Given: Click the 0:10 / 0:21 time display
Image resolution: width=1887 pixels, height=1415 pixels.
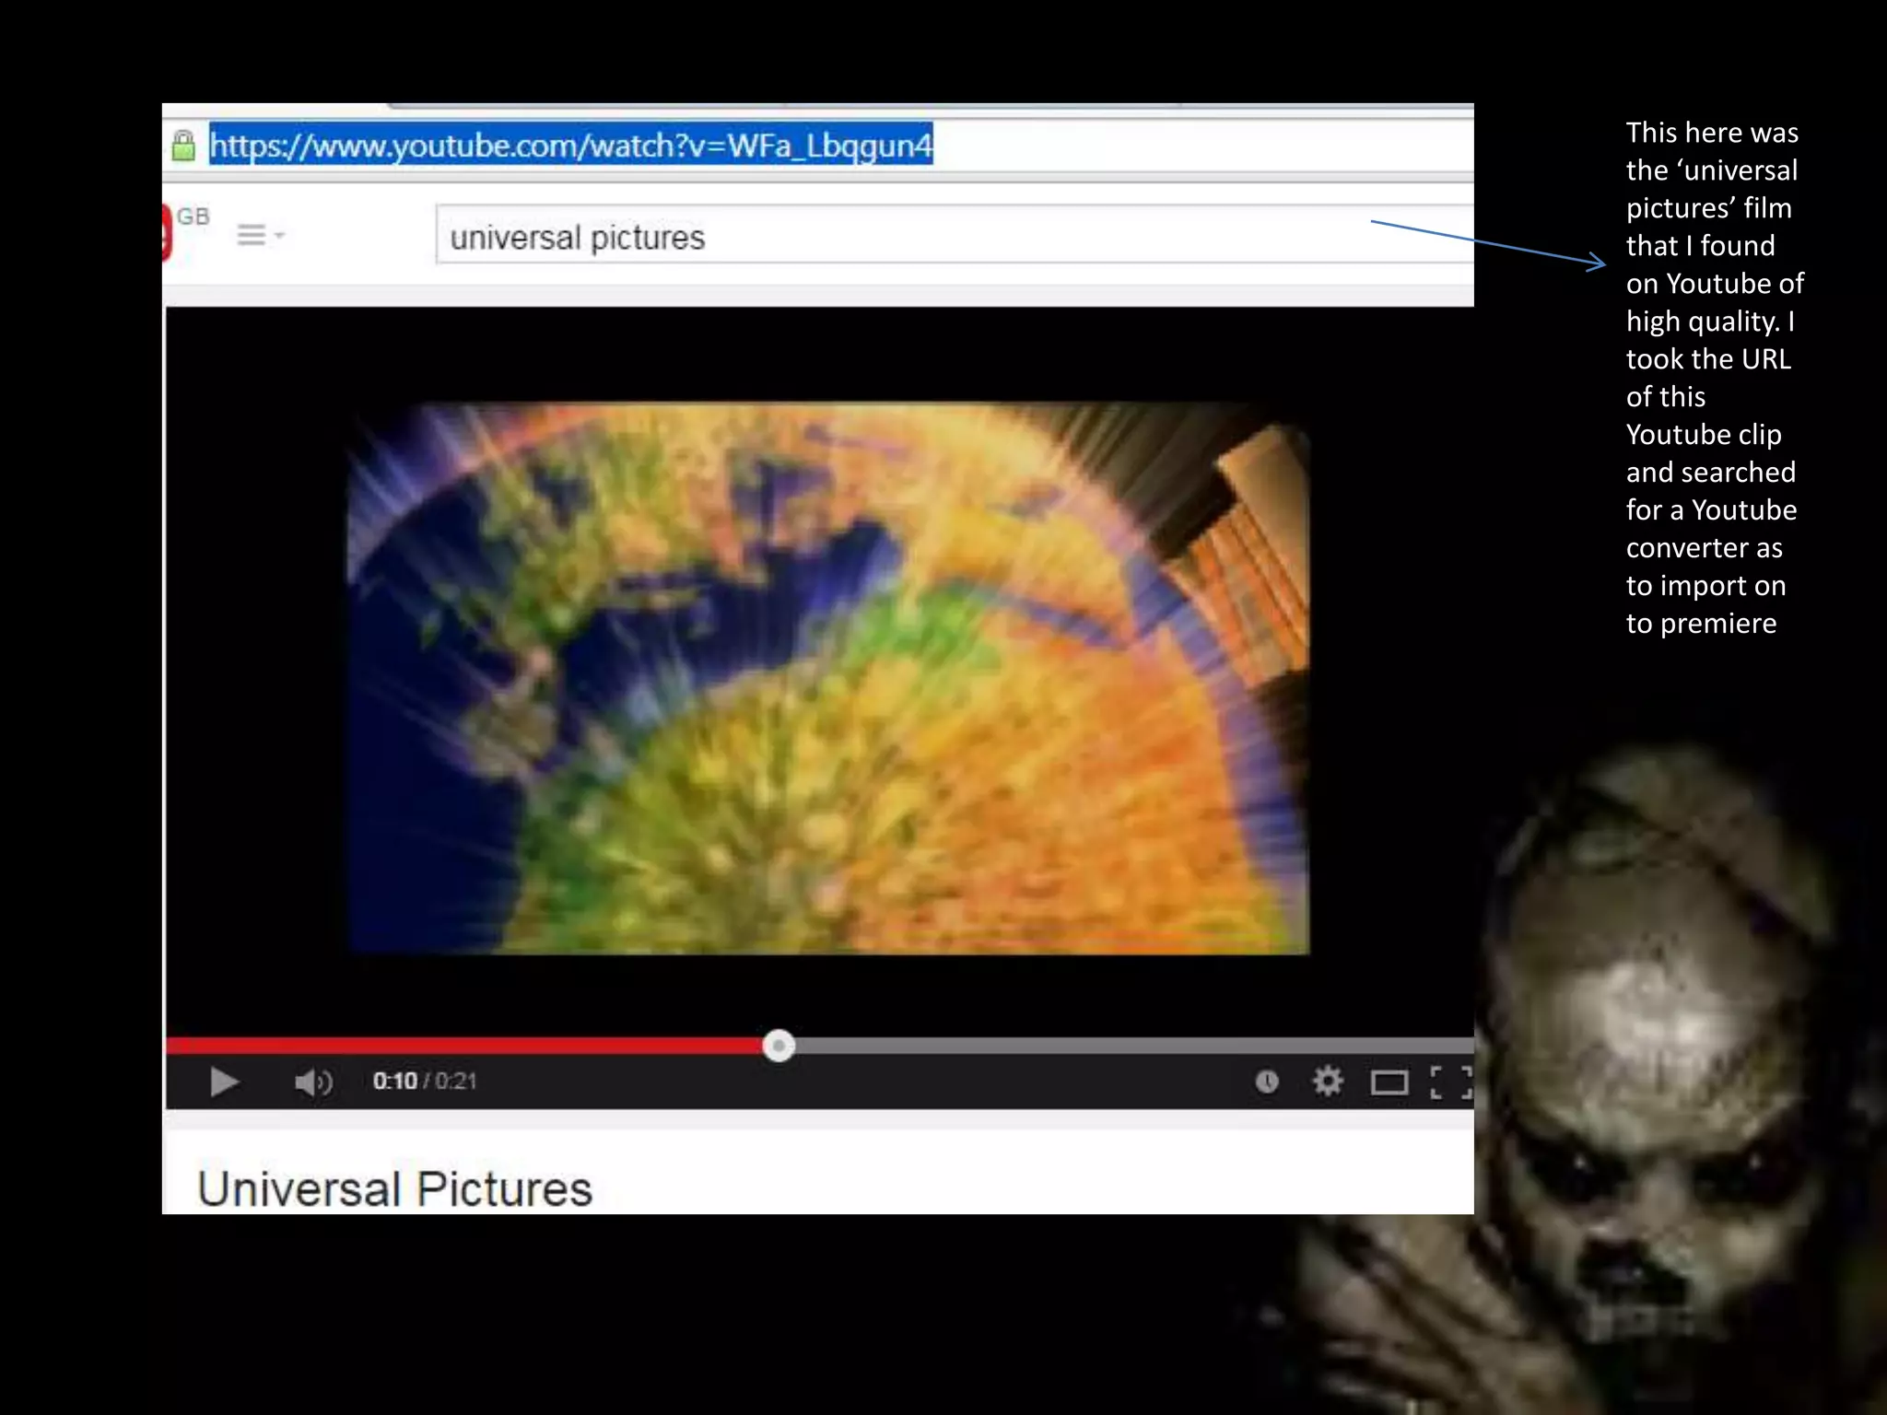Looking at the screenshot, I should tap(425, 1082).
